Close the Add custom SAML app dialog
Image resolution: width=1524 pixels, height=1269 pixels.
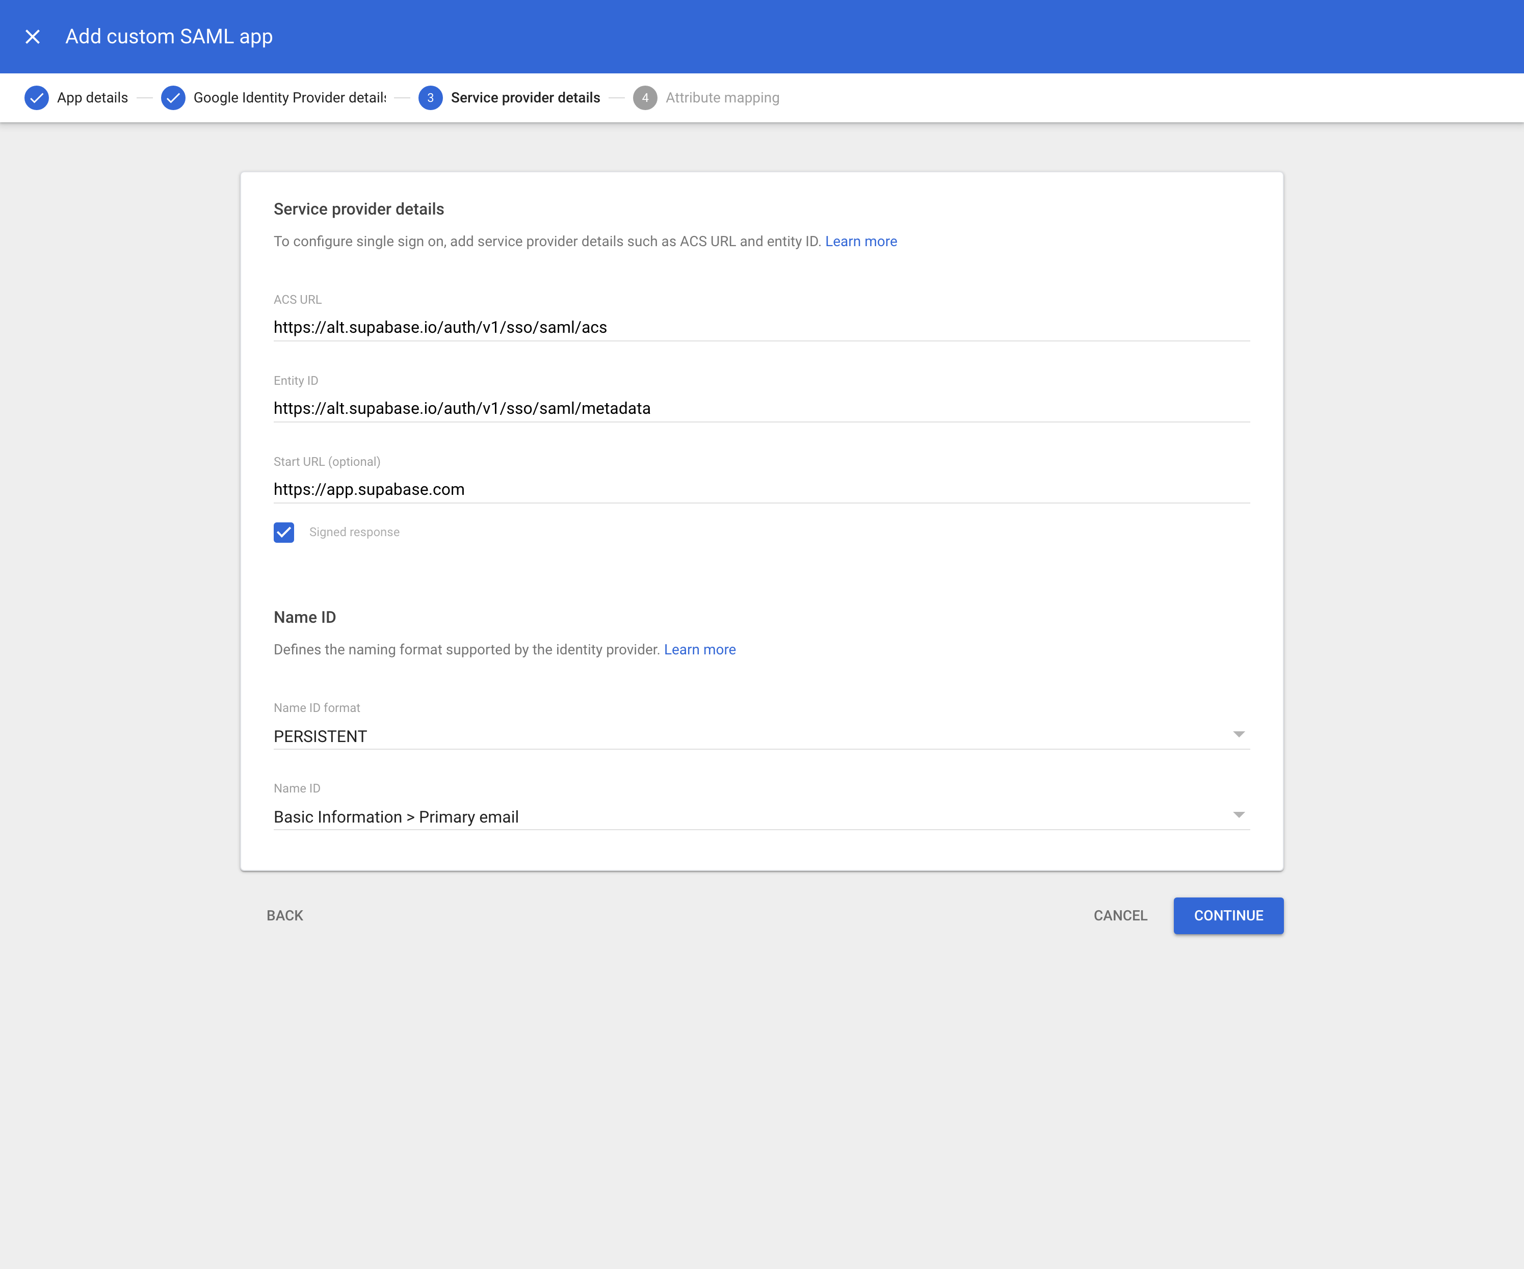point(33,36)
